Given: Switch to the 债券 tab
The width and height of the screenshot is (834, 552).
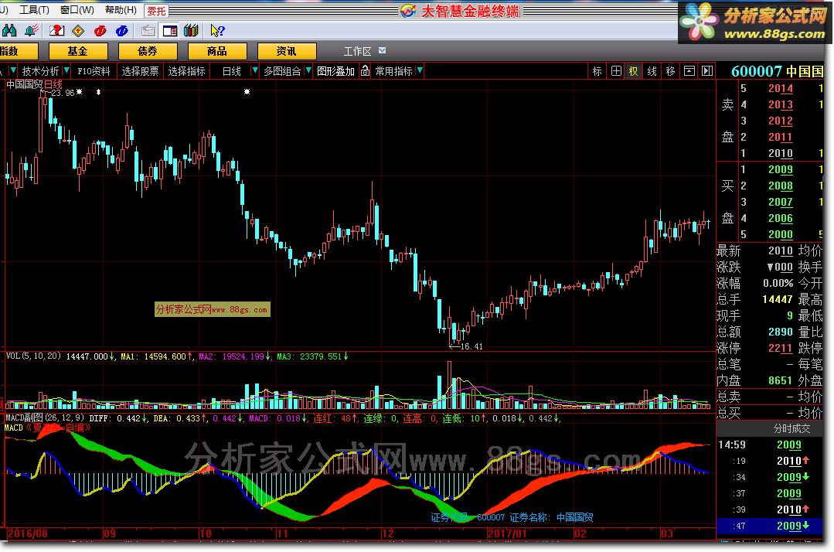Looking at the screenshot, I should coord(148,51).
